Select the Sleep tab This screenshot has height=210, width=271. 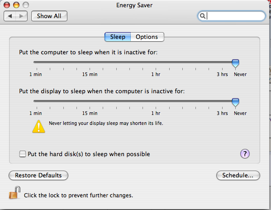pyautogui.click(x=118, y=37)
